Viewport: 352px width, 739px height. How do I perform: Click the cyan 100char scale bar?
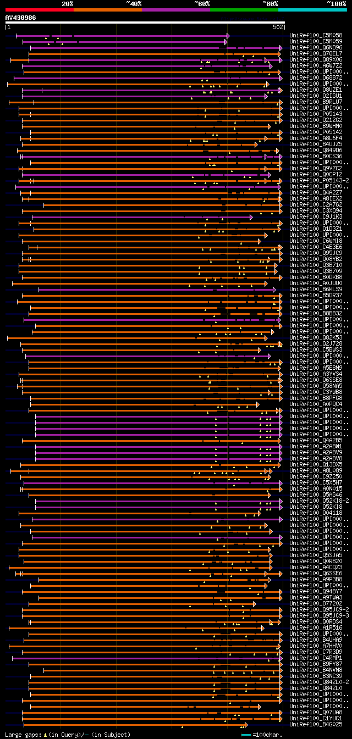tap(246, 735)
